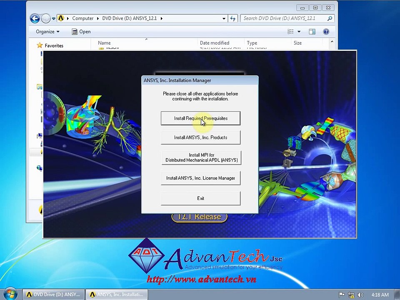Expand arrow after DVD Drive breadcrumb
This screenshot has width=400, height=300.
tap(162, 18)
